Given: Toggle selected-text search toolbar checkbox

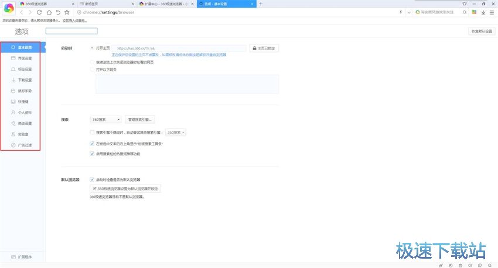Looking at the screenshot, I should (x=92, y=144).
